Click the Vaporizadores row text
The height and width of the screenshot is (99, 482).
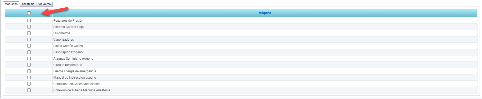[64, 40]
